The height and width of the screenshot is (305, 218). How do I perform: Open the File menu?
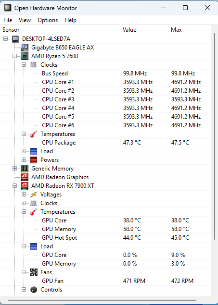8,20
